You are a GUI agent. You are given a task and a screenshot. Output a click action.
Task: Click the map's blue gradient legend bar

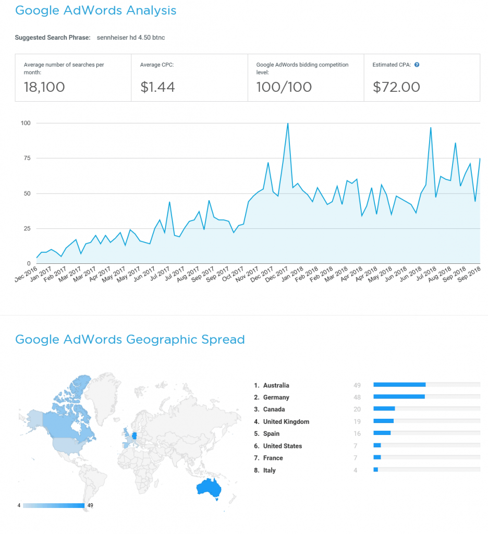pyautogui.click(x=54, y=505)
